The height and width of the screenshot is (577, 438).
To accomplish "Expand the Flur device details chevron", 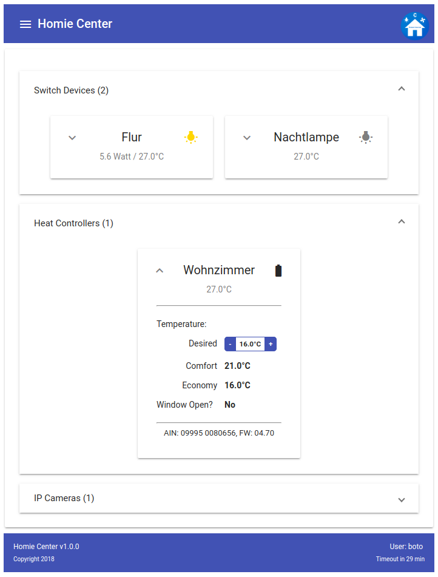I will tap(72, 138).
